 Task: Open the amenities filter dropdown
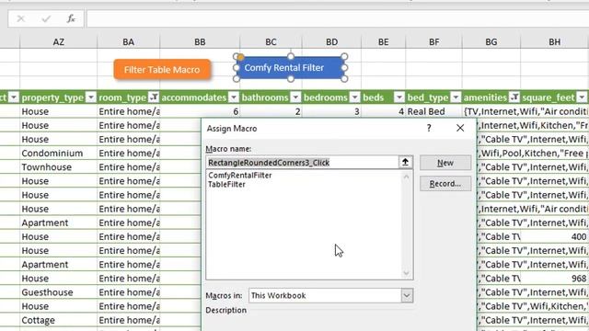click(x=514, y=97)
